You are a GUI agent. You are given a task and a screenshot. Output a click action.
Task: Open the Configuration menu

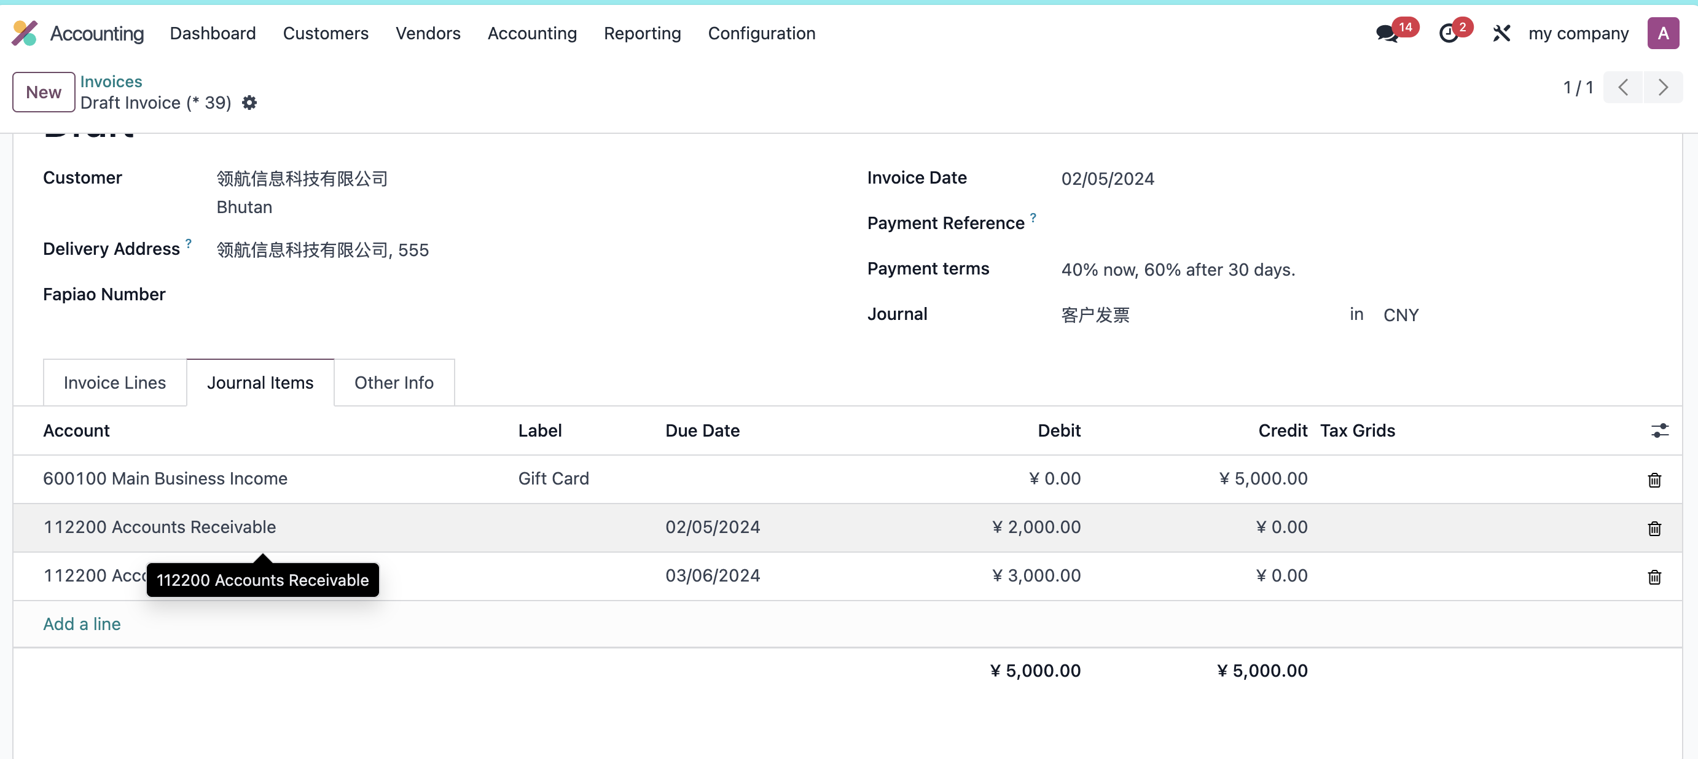click(x=761, y=33)
